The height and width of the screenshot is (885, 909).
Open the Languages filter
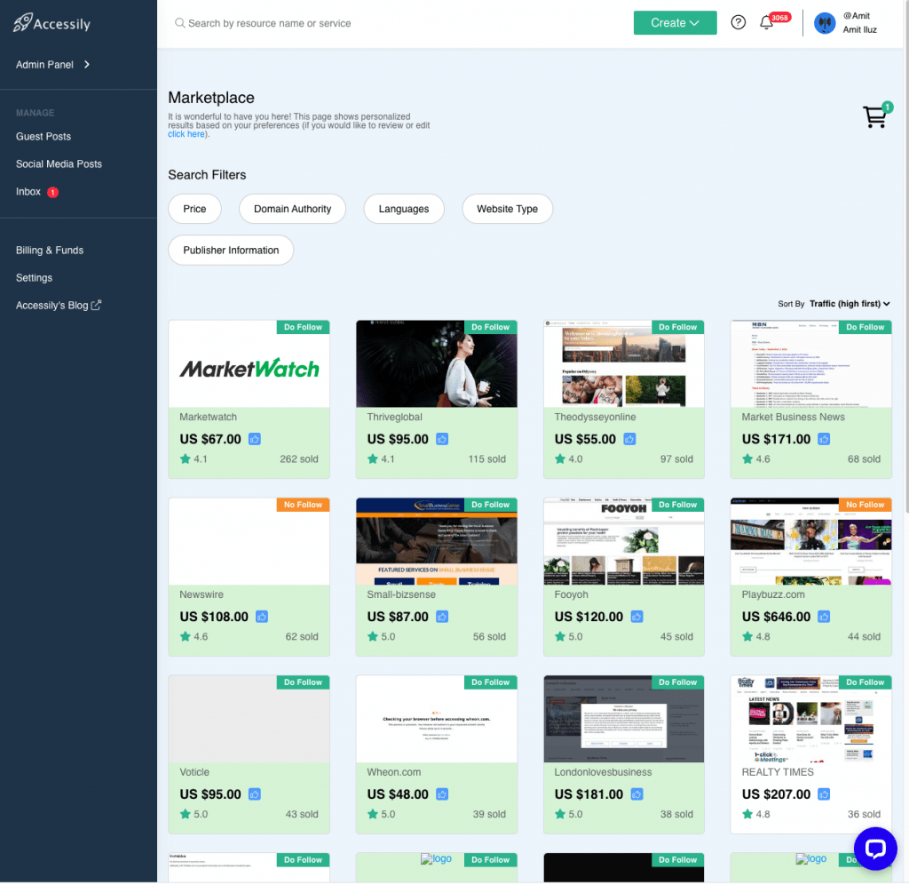tap(404, 209)
